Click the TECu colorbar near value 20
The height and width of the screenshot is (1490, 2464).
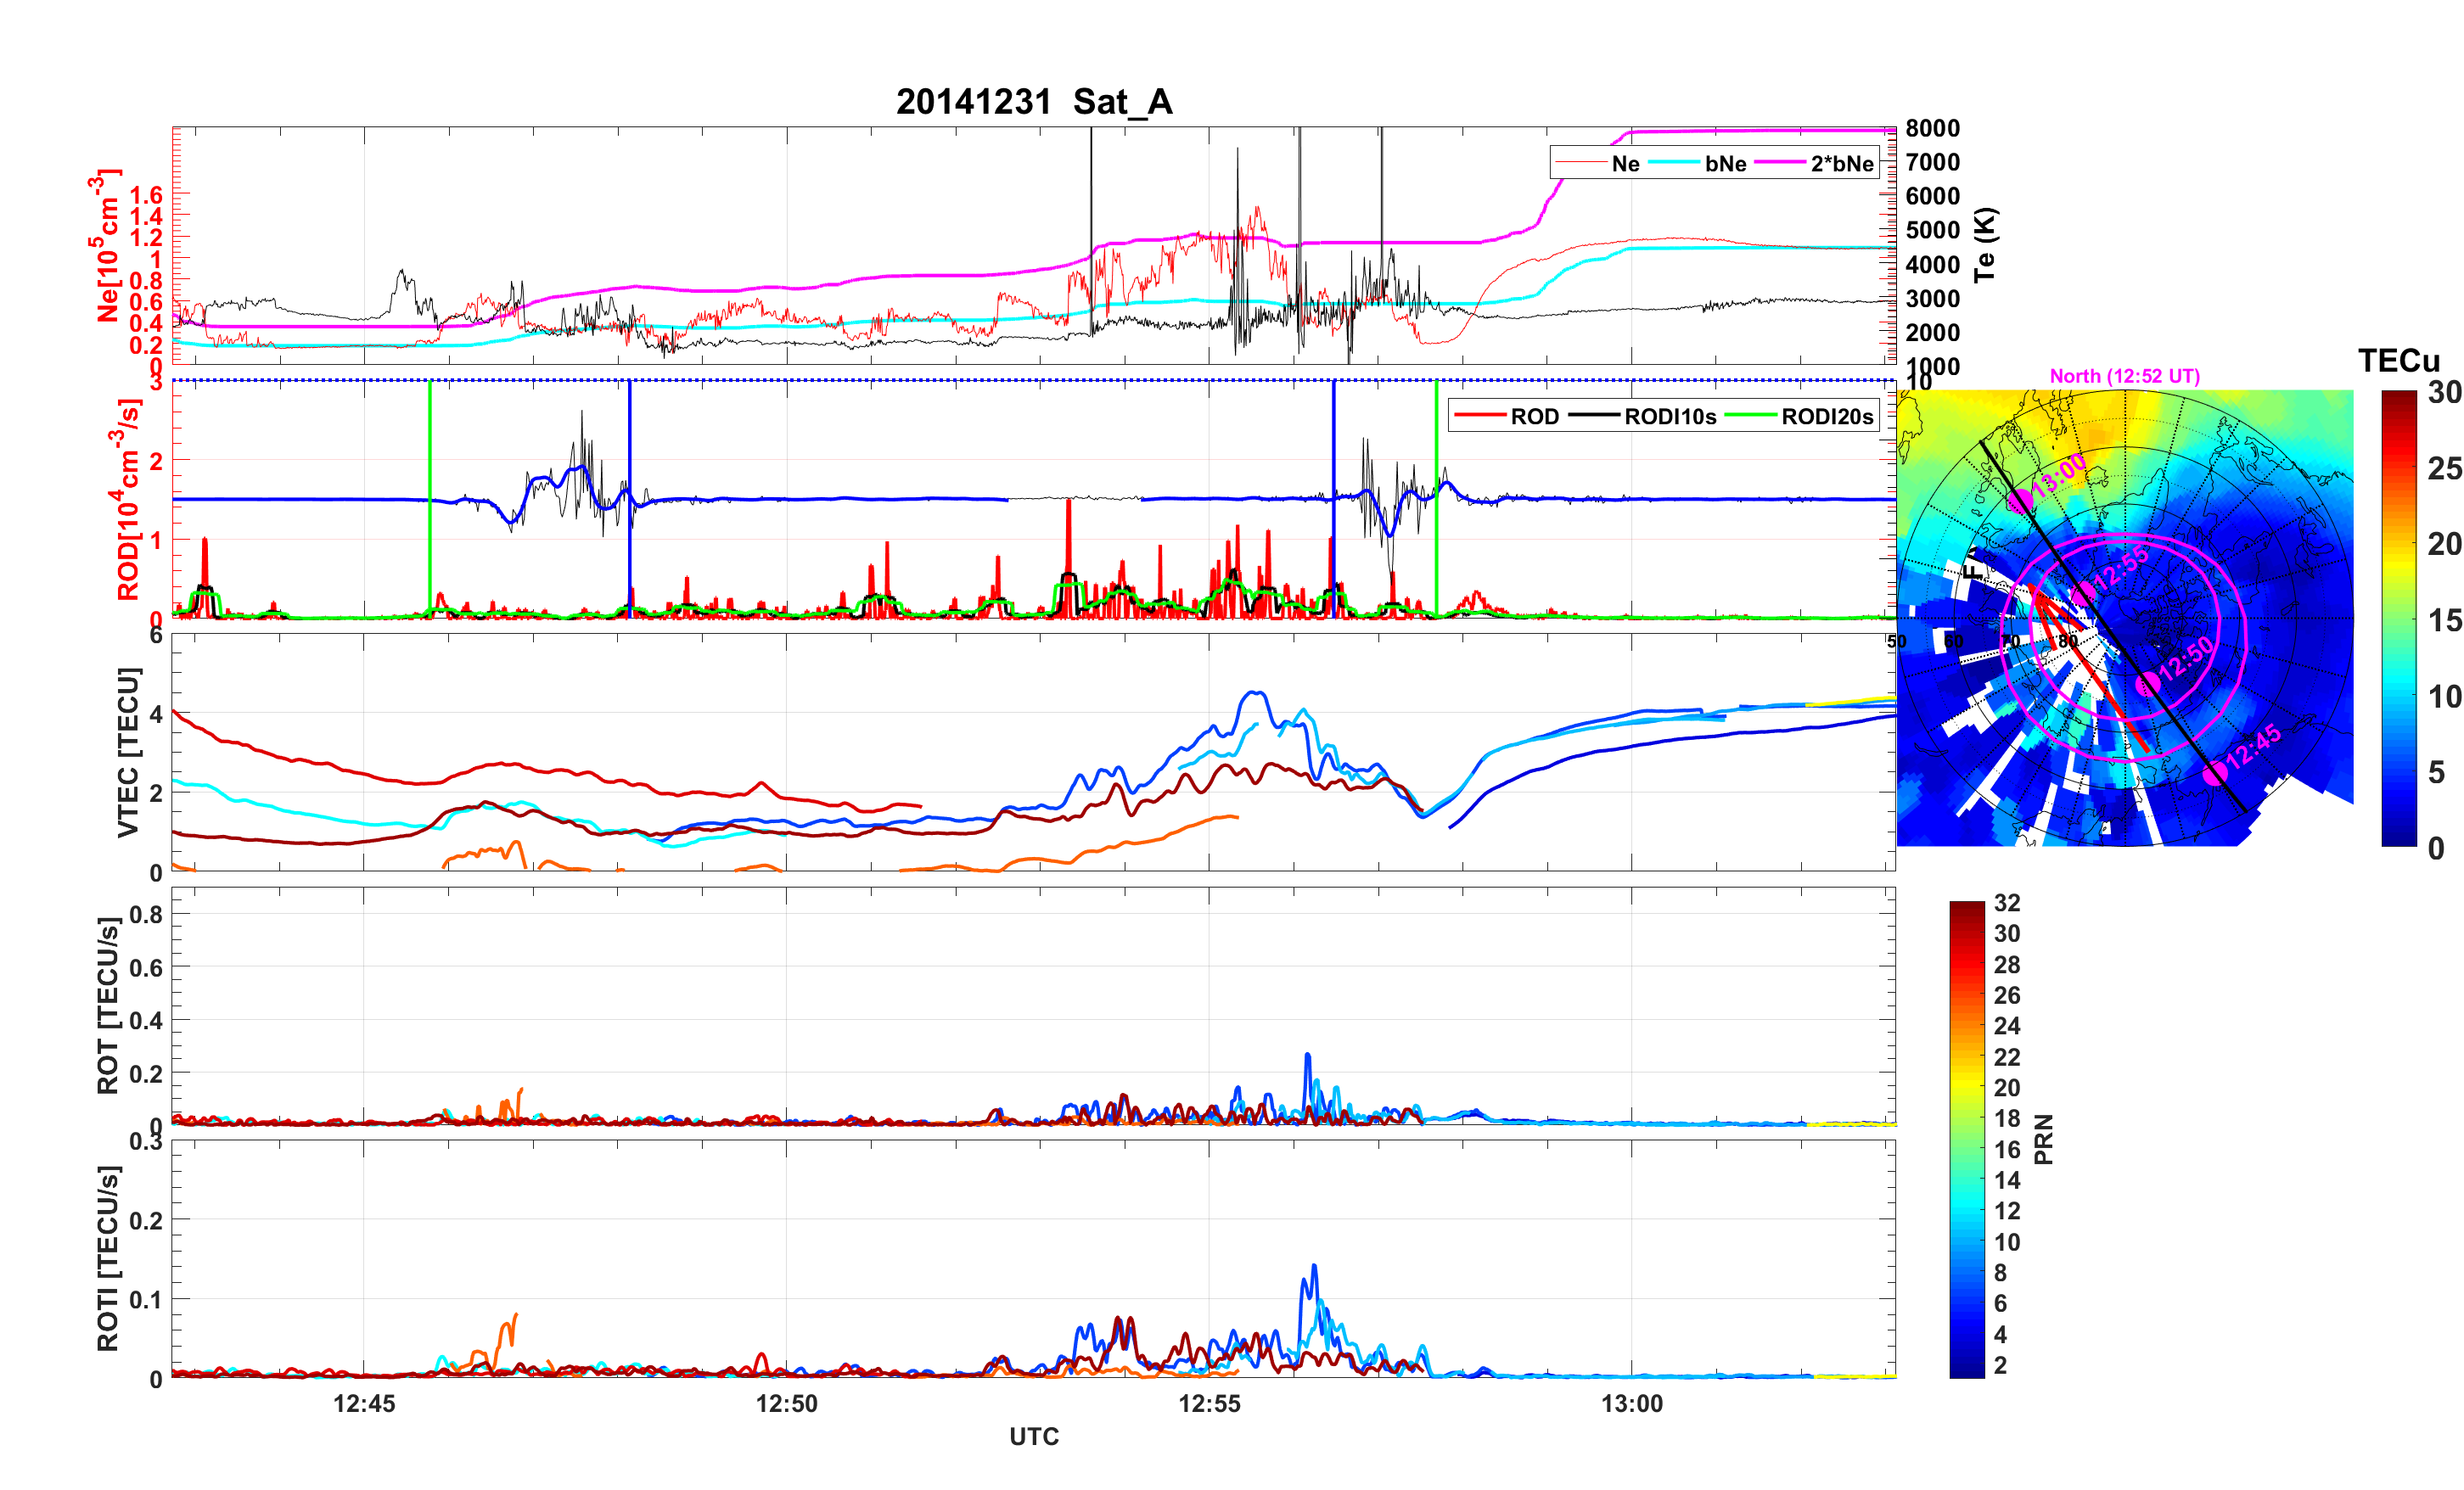(2399, 544)
